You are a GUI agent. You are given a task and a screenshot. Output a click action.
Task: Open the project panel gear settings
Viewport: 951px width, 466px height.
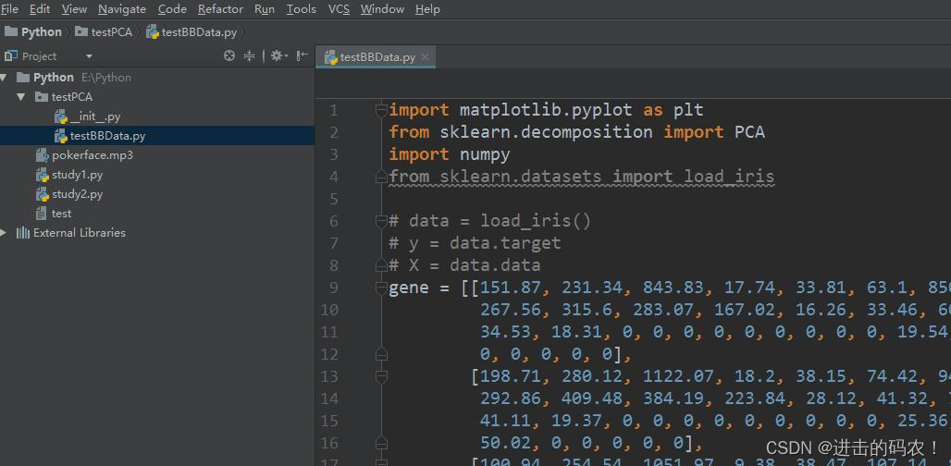pos(278,56)
